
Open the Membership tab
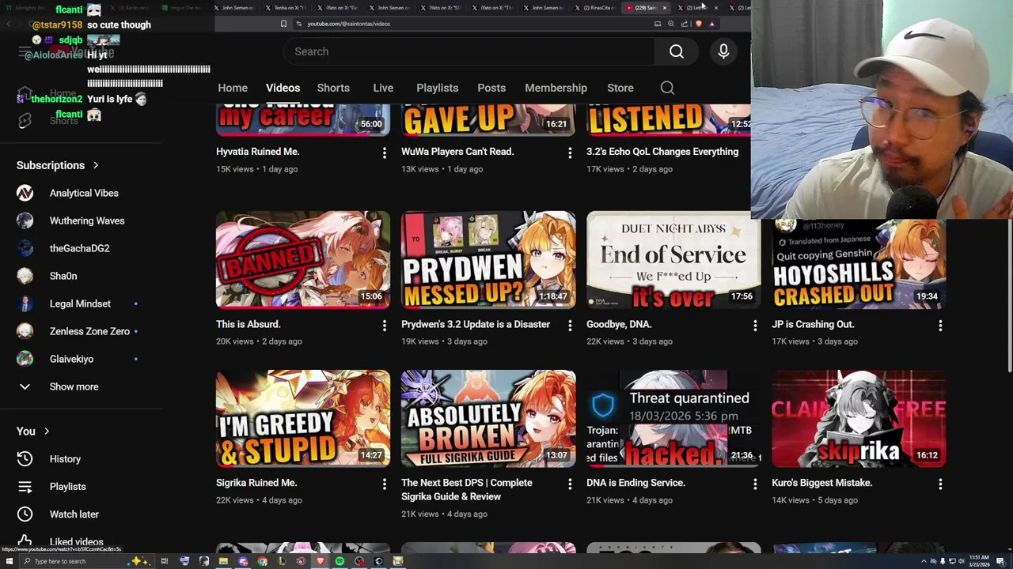point(556,88)
